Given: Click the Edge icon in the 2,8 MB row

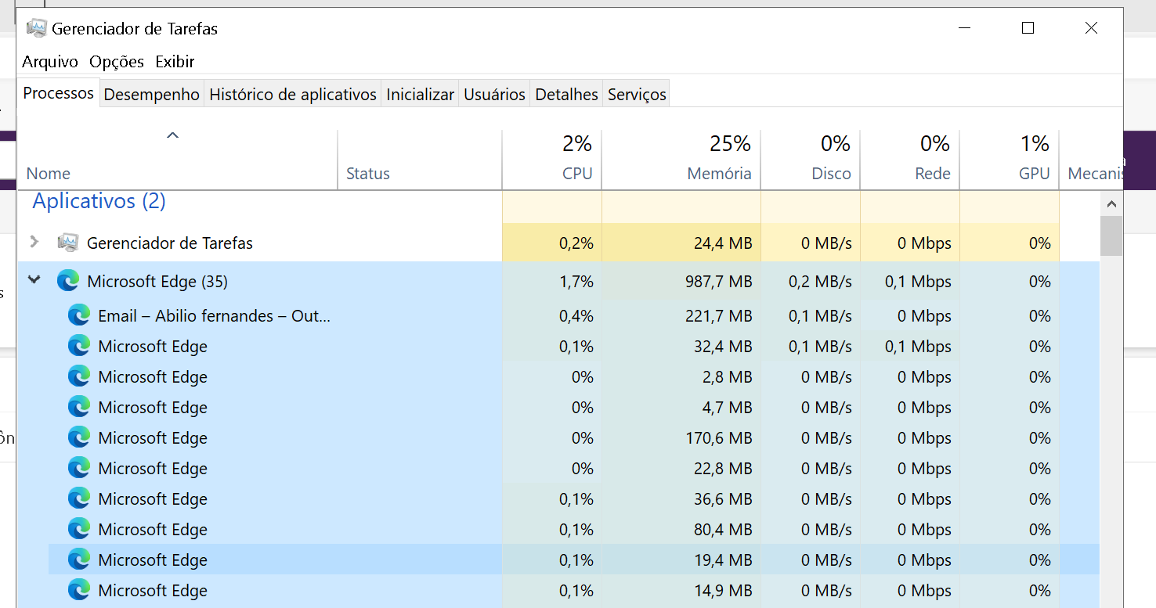Looking at the screenshot, I should click(79, 376).
